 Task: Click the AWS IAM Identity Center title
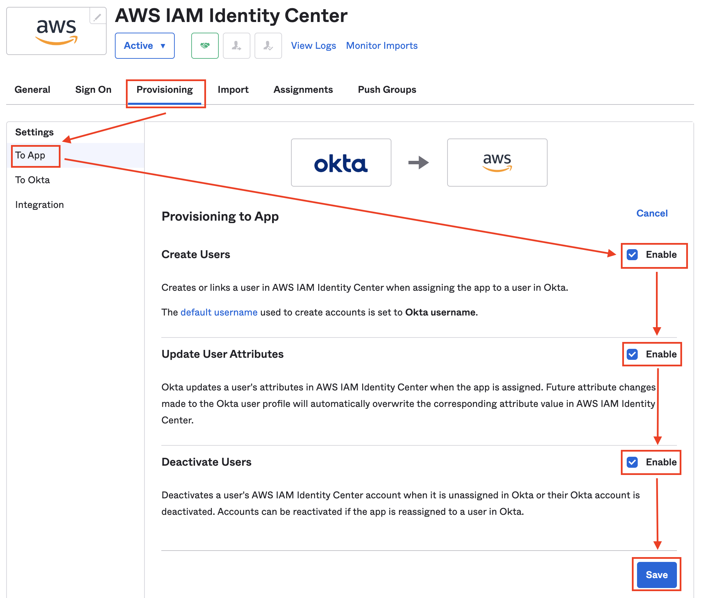[x=231, y=16]
